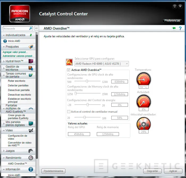Viewport: 186px width, 178px height.
Task: Enable Active el control de ventilador manual
Action: (69, 112)
